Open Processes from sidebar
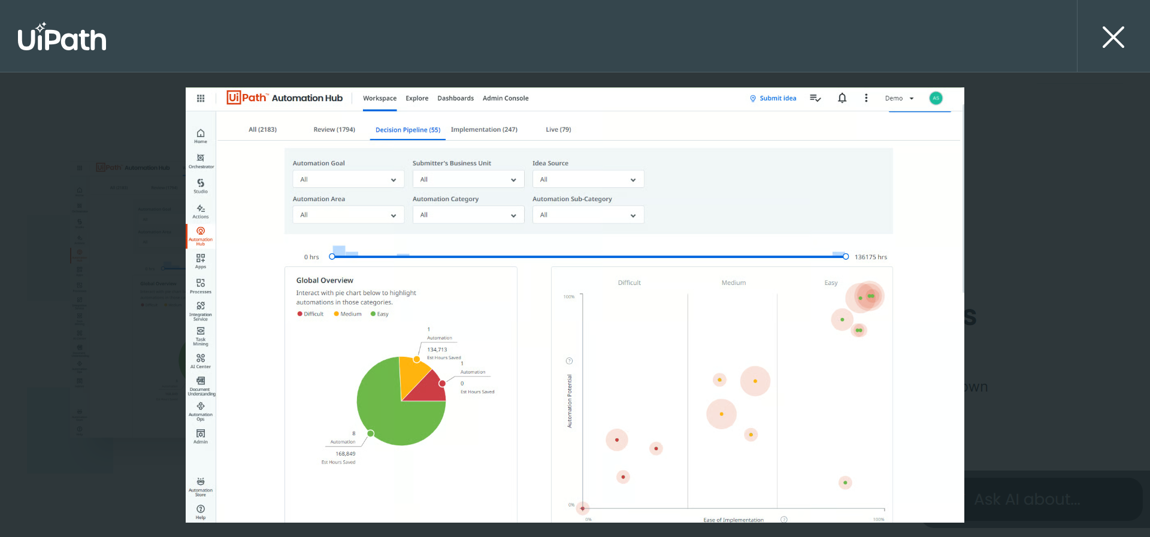Viewport: 1150px width, 537px height. click(201, 286)
